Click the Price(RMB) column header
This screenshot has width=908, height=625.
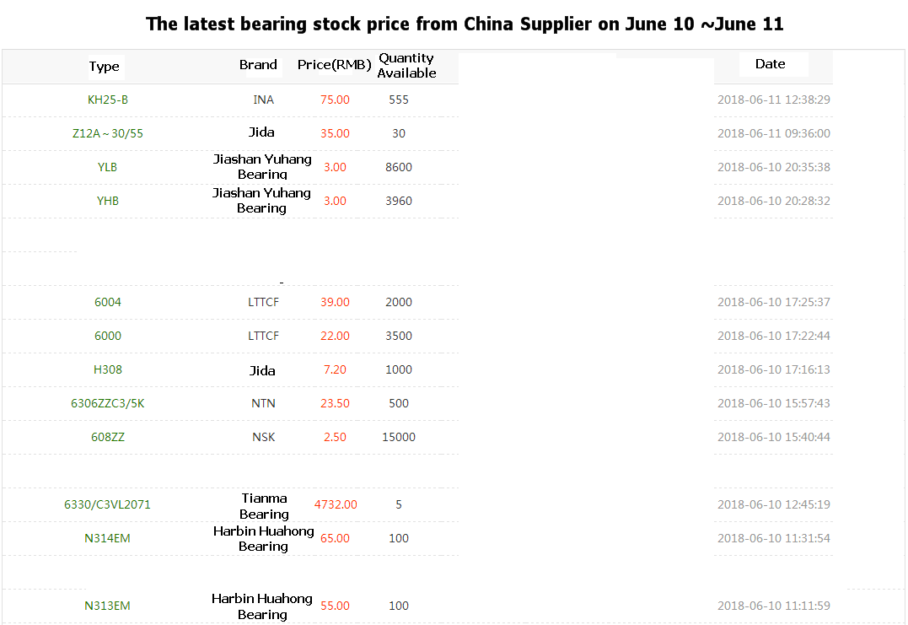coord(335,65)
